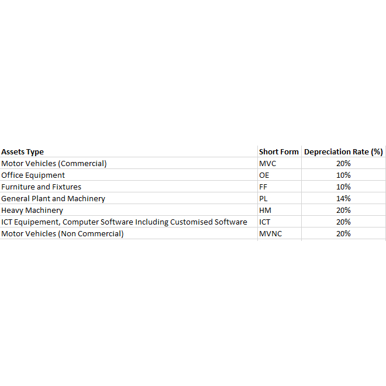Click the Furniture and Fixtures cell
Viewport: 386px width, 386px height.
click(x=41, y=187)
